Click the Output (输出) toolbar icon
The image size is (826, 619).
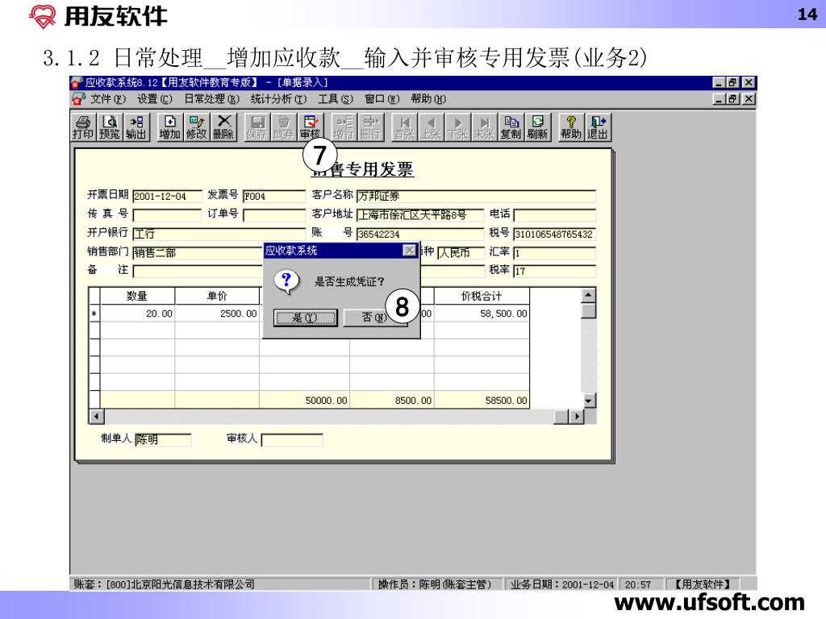(x=136, y=127)
